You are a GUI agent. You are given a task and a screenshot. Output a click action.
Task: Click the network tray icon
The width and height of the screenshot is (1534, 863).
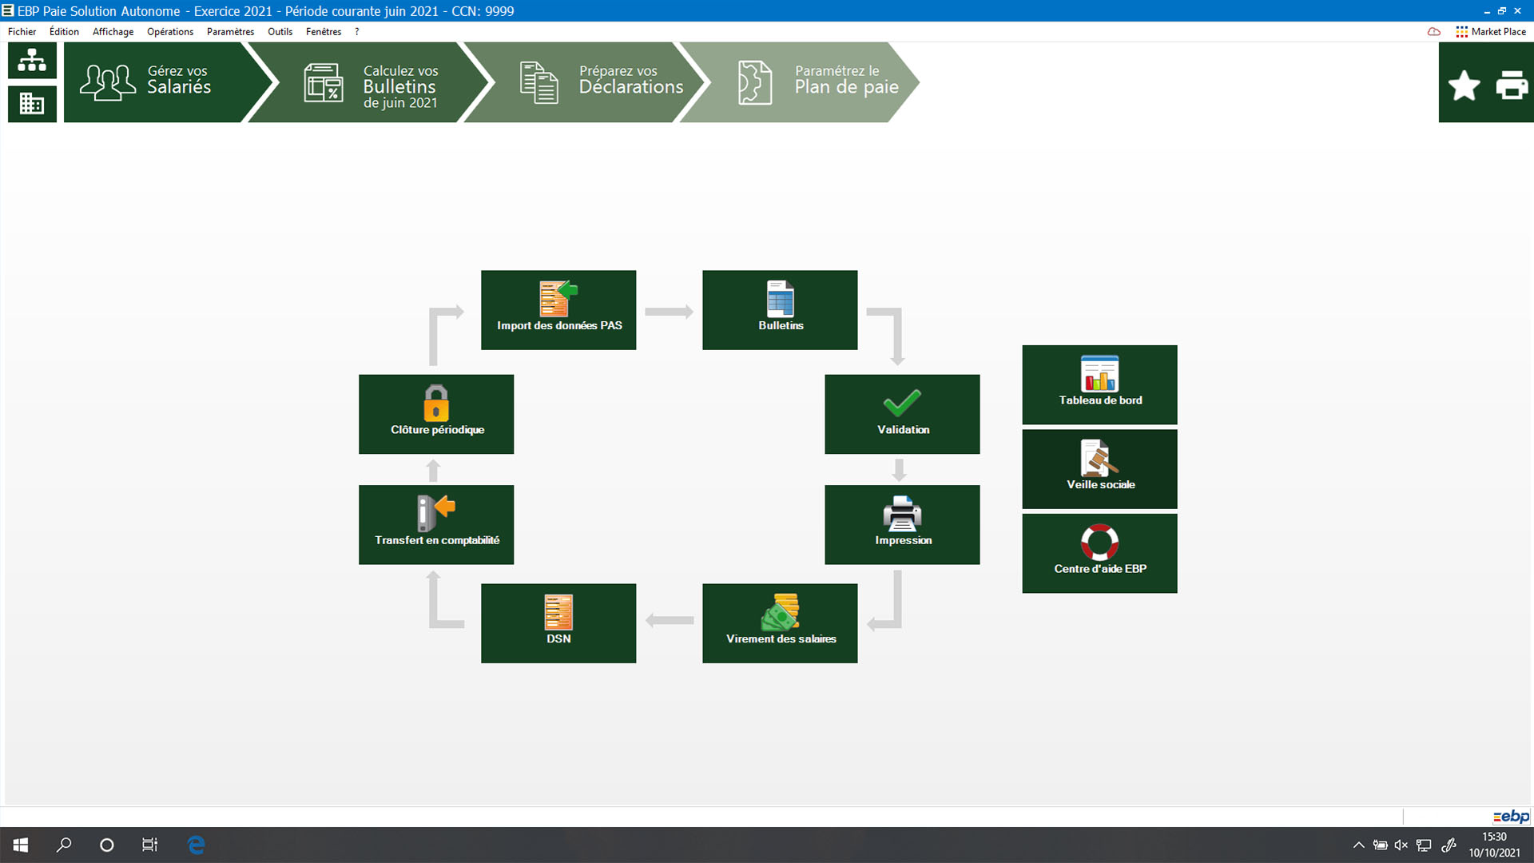pos(1424,845)
